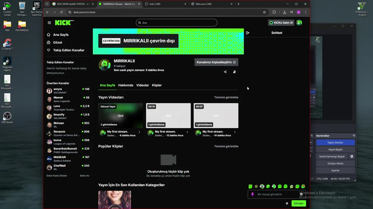
Task: Open the Güncel Yayın video thumbnail
Action: tap(121, 116)
